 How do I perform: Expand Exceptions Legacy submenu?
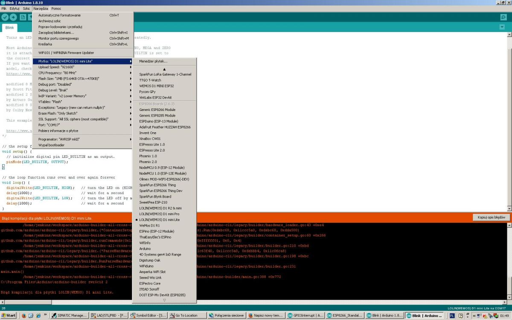click(x=83, y=108)
